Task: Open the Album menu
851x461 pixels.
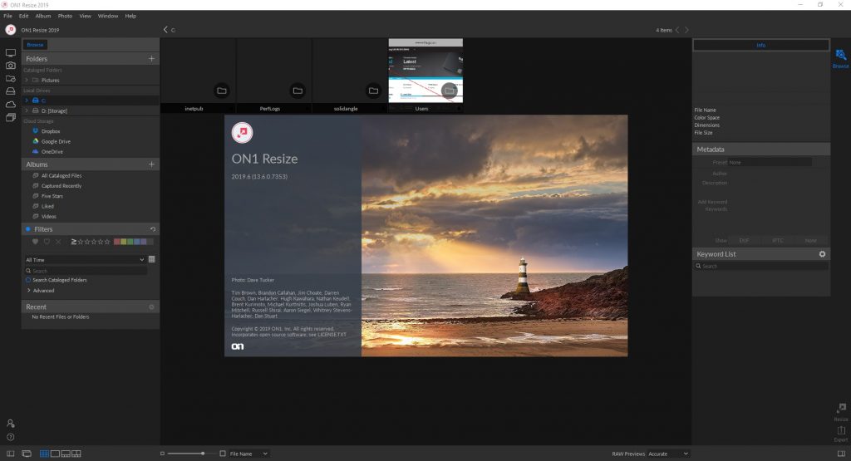Action: click(x=43, y=16)
